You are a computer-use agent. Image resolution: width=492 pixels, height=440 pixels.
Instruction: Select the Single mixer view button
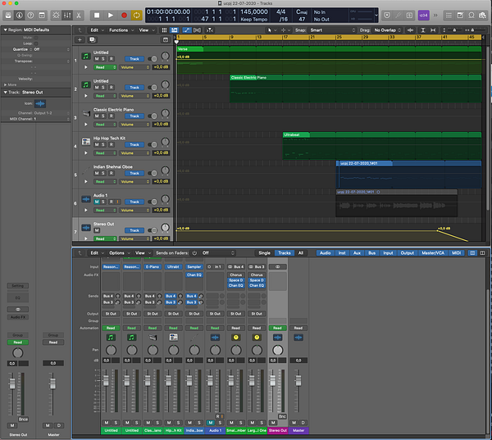tap(264, 253)
